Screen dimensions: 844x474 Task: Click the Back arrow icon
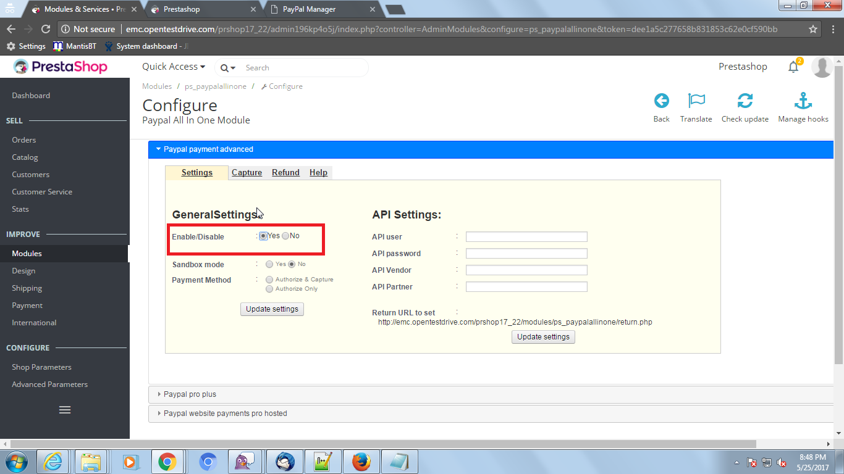point(661,101)
